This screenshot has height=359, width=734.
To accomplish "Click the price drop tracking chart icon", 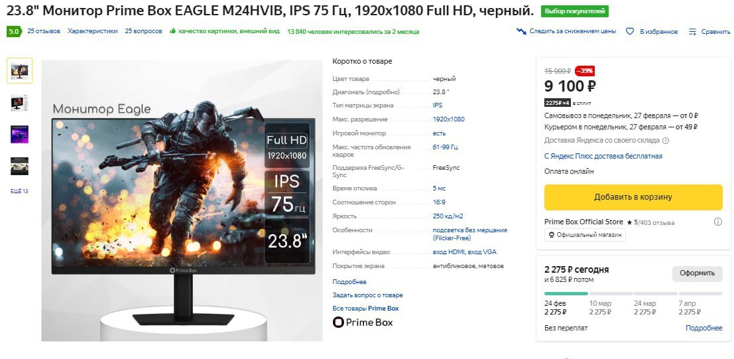I will tap(521, 31).
